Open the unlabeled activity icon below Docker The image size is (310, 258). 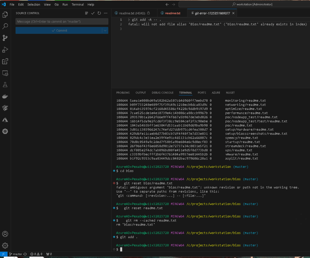click(5, 108)
